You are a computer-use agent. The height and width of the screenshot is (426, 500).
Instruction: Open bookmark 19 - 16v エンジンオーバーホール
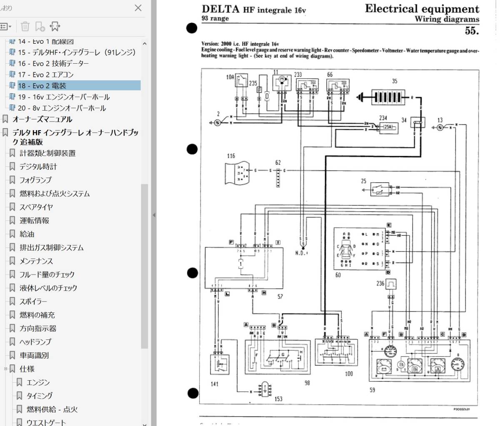coord(64,97)
